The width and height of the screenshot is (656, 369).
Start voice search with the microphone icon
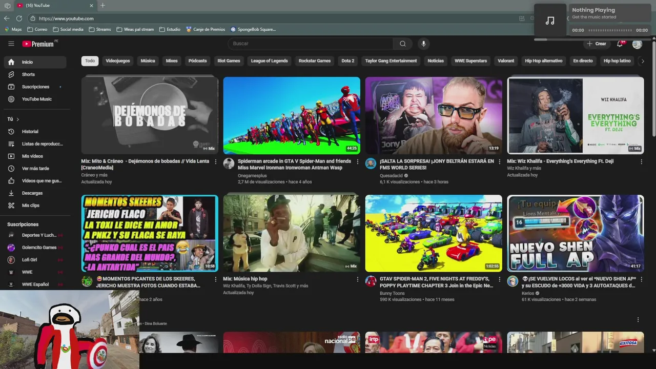click(x=423, y=44)
